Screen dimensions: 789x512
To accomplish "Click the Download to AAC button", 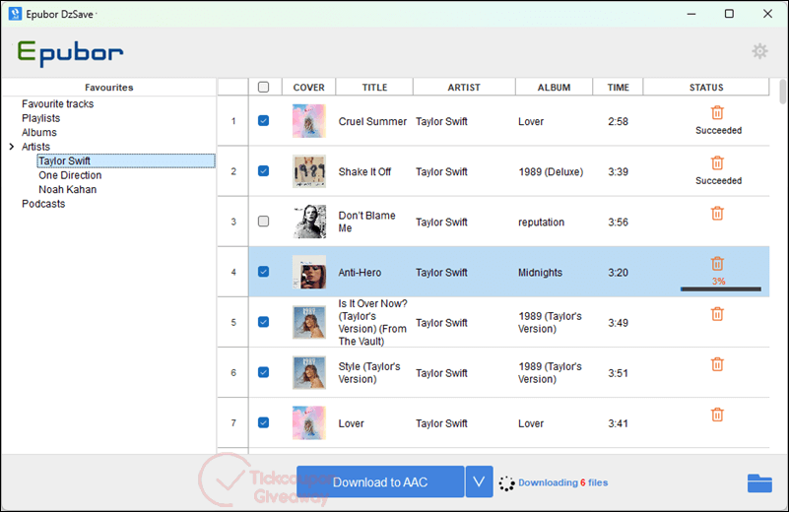I will [x=380, y=481].
